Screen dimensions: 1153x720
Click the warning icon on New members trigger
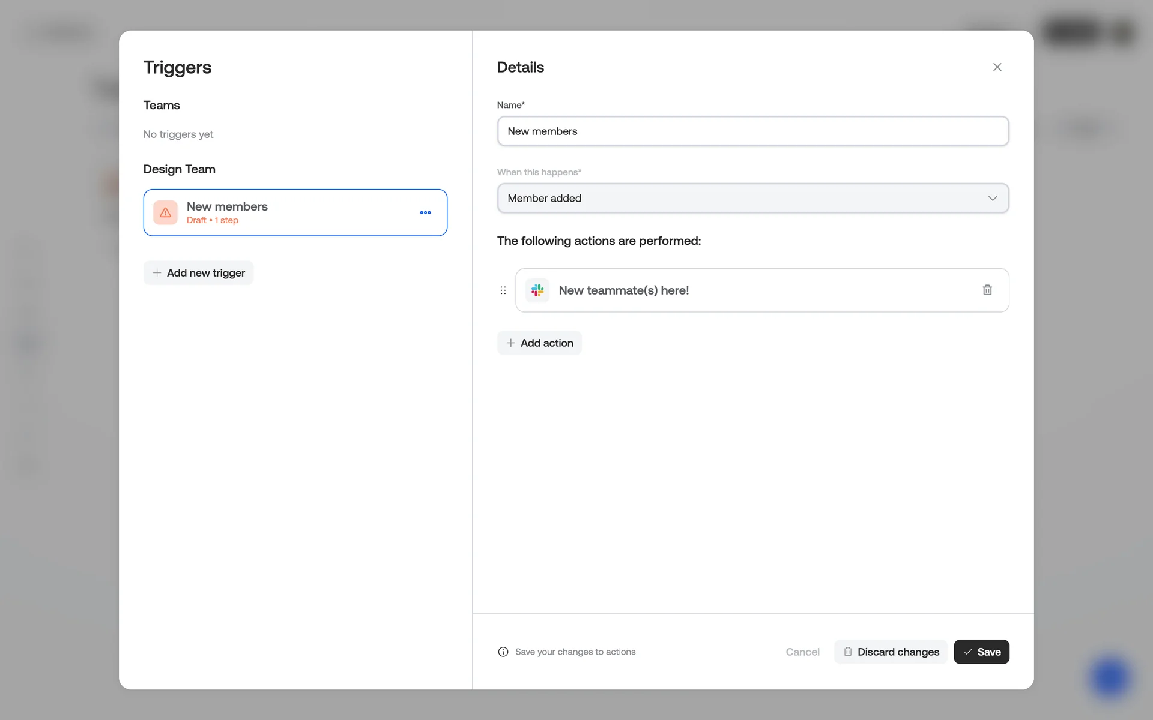(x=165, y=212)
